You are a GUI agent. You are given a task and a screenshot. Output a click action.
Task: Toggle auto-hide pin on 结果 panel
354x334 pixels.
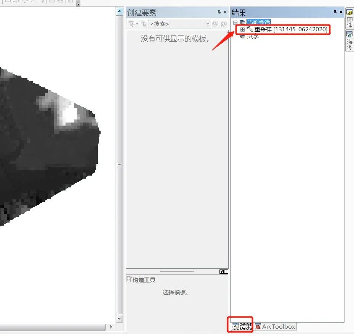tap(335, 12)
